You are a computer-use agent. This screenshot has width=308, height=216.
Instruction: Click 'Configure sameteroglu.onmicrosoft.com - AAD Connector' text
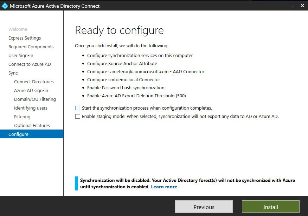146,72
